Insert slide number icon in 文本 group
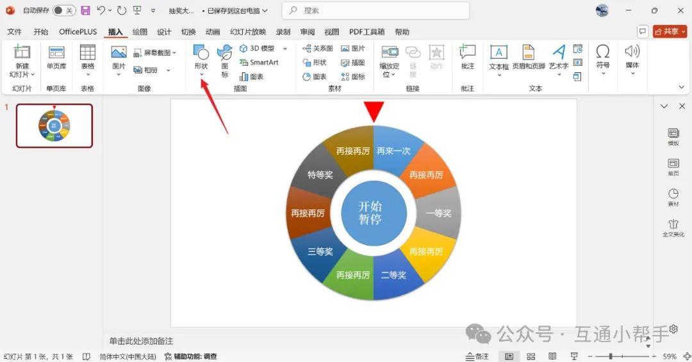The image size is (692, 362). [578, 63]
